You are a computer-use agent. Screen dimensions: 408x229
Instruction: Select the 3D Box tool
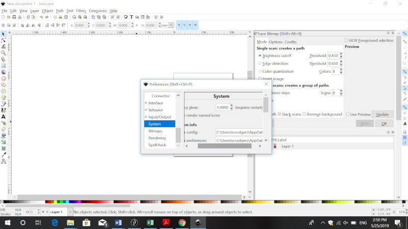[x=4, y=72]
